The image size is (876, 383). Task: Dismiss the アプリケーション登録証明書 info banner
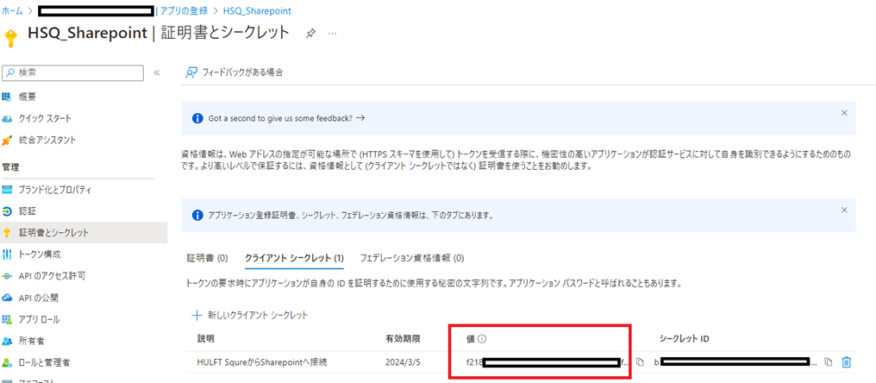click(x=844, y=210)
